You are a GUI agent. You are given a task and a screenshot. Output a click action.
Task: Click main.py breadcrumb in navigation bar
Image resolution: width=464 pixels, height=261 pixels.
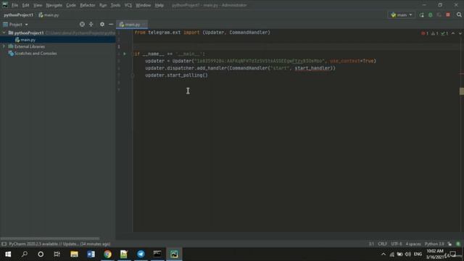[x=49, y=15]
